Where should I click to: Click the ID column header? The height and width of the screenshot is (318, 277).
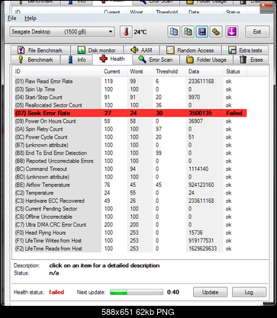[57, 72]
